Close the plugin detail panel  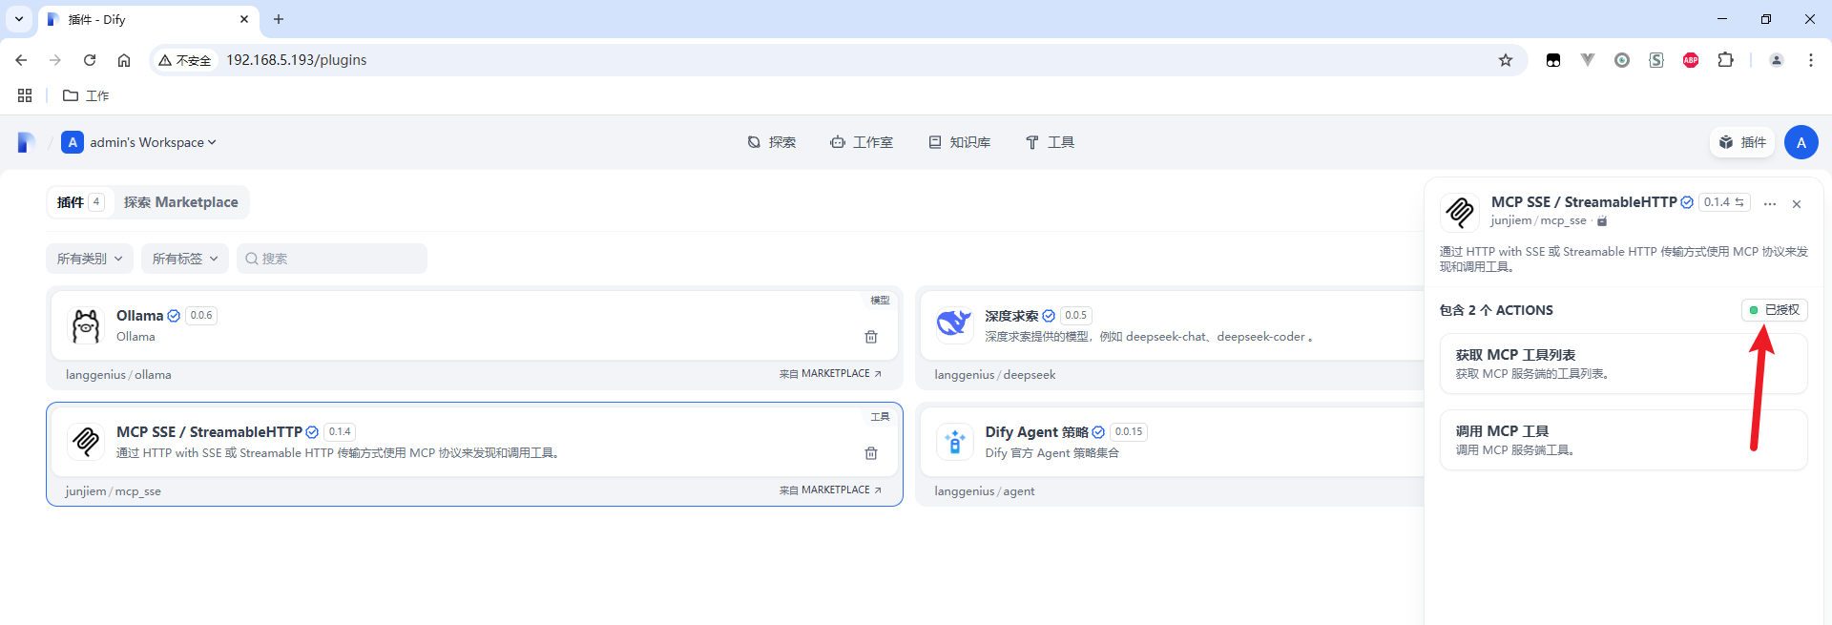click(1797, 204)
